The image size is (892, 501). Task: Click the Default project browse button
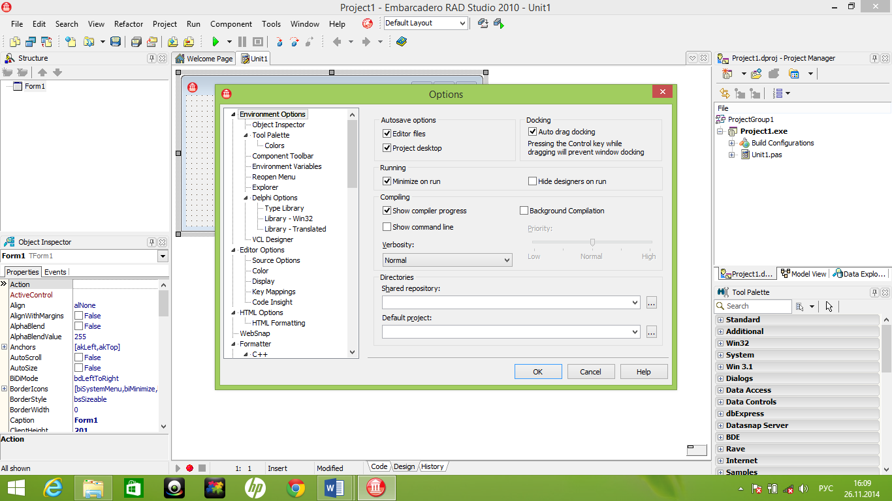click(x=651, y=332)
